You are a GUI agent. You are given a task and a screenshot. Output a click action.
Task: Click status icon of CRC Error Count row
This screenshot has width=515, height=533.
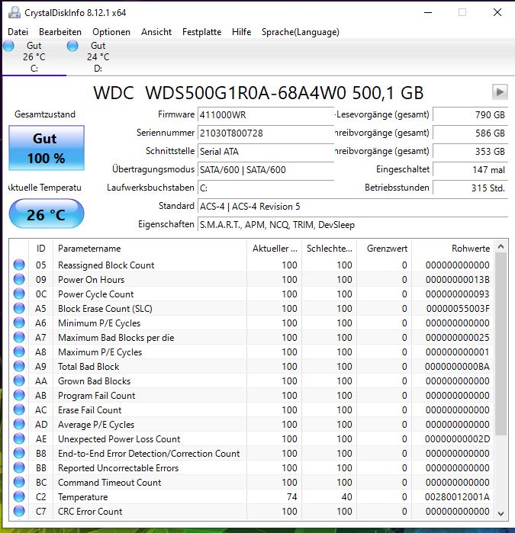[19, 511]
